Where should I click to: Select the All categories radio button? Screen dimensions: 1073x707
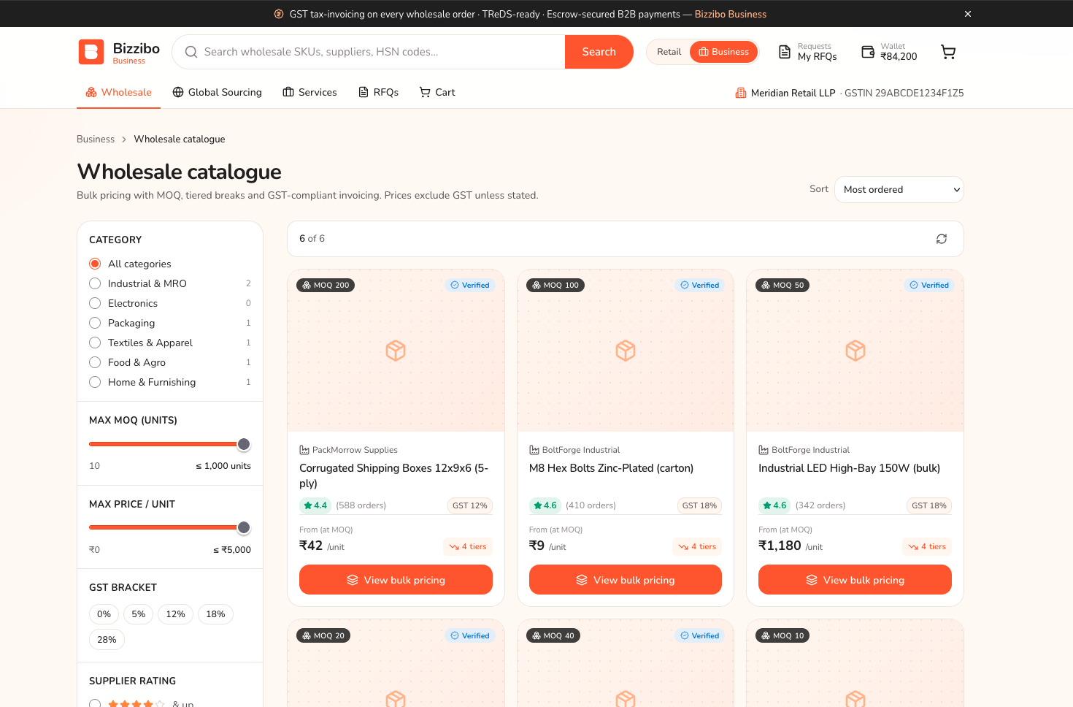[x=95, y=264]
